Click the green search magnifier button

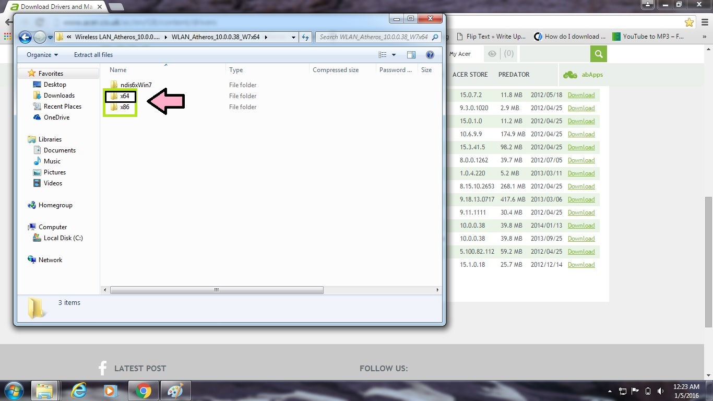599,54
